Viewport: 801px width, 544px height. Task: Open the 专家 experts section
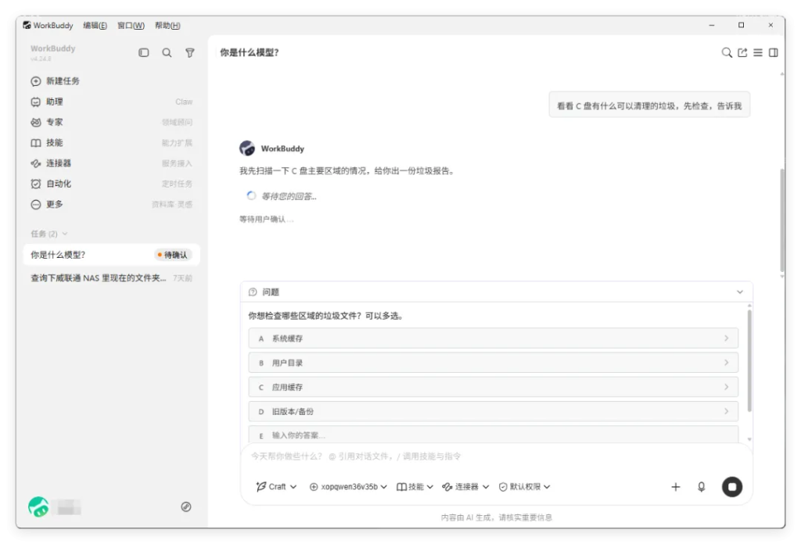click(x=111, y=122)
